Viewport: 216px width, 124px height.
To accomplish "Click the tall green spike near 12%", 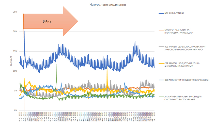I will point(57,65).
